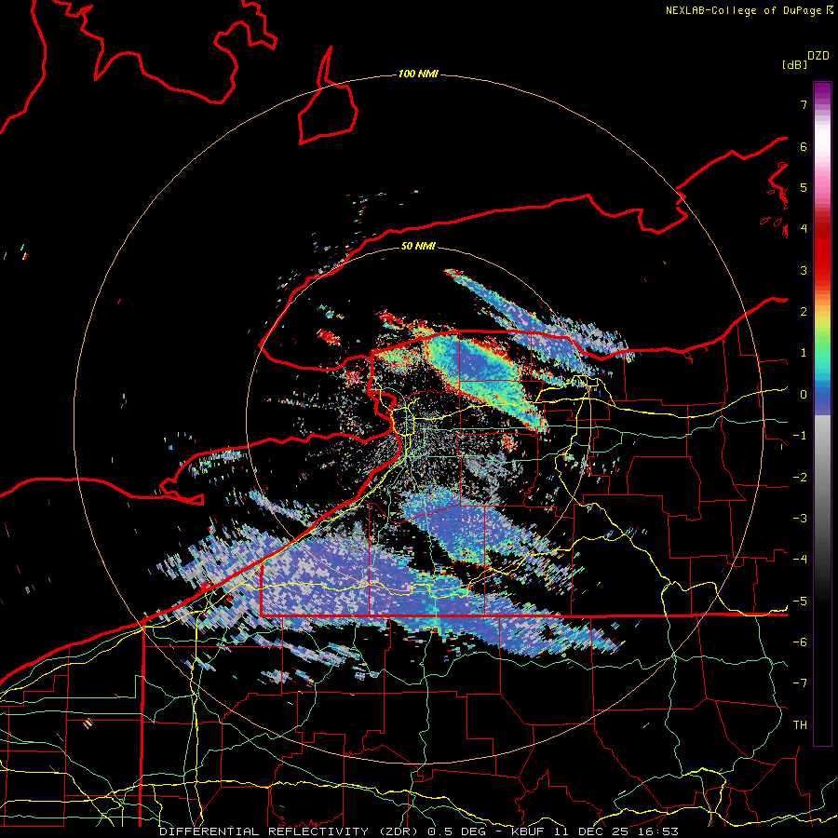Click the 1 value on the dB scale
Image resolution: width=838 pixels, height=838 pixels.
point(804,353)
